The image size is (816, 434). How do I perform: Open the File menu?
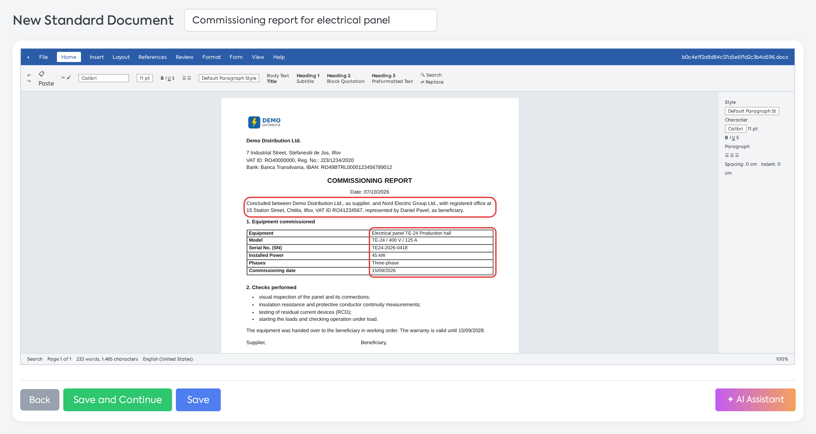pyautogui.click(x=43, y=57)
